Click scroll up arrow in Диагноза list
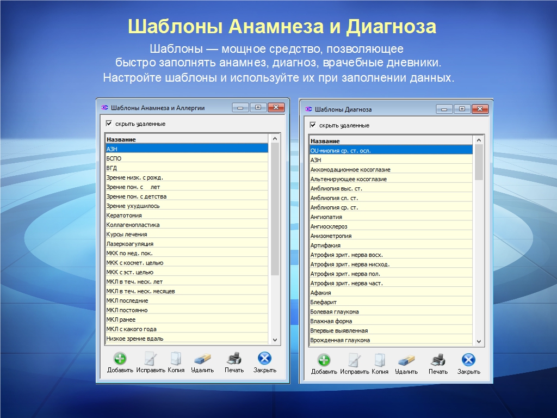 pyautogui.click(x=479, y=140)
